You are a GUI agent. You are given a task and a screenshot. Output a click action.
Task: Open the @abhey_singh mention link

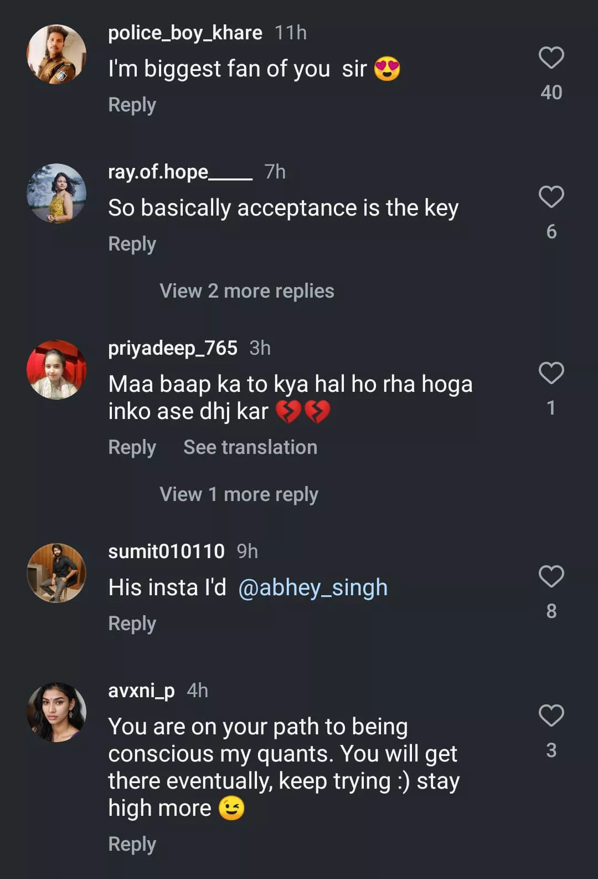click(313, 587)
